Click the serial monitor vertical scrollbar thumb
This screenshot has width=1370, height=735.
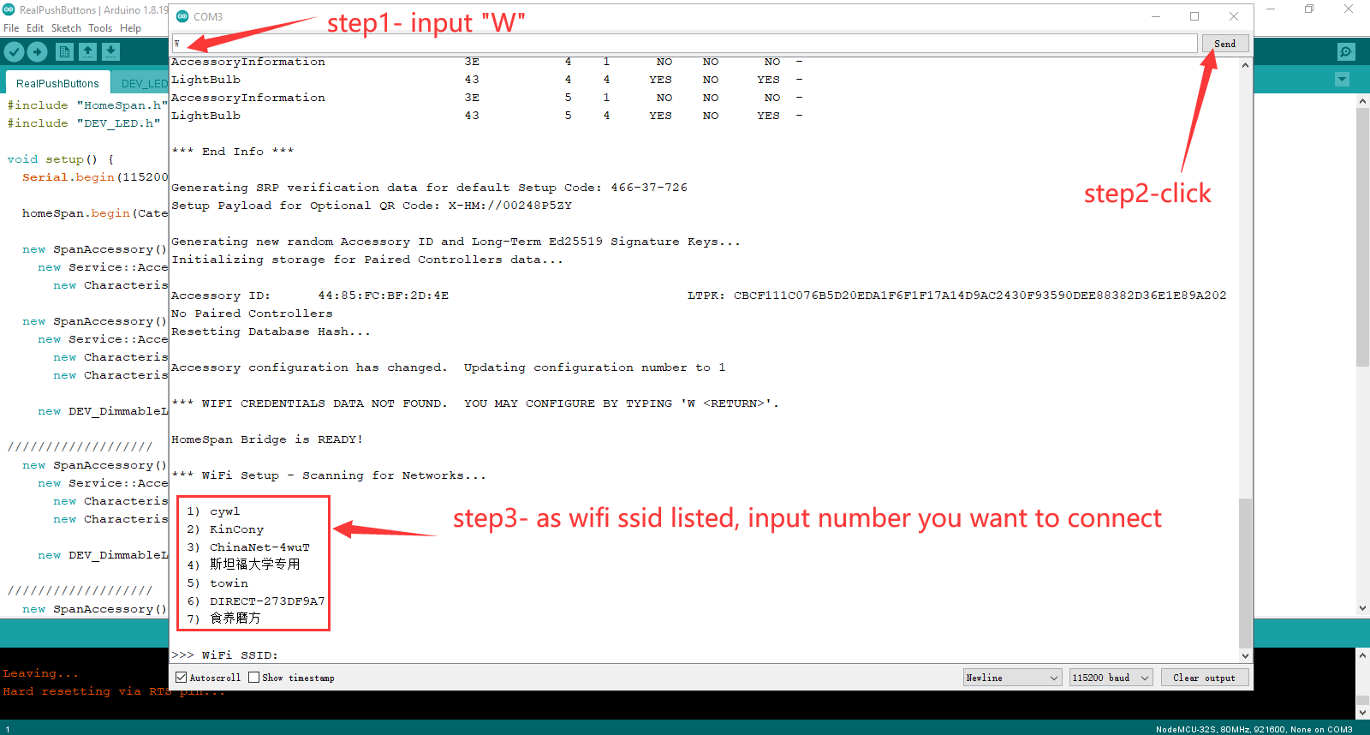1245,572
